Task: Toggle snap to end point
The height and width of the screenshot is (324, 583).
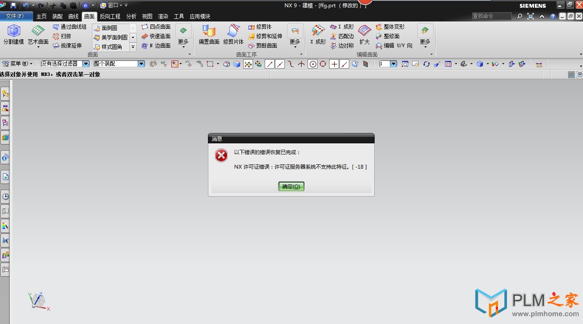Action: pos(269,64)
